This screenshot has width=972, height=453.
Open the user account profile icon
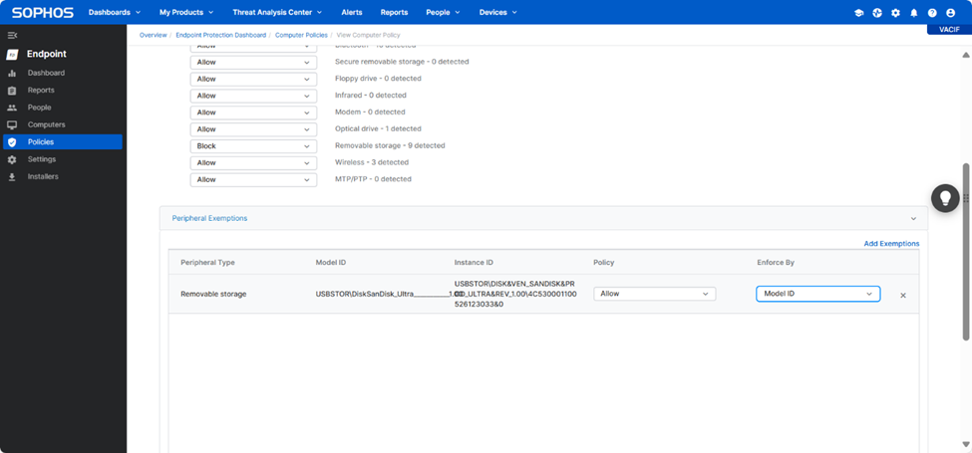[951, 13]
